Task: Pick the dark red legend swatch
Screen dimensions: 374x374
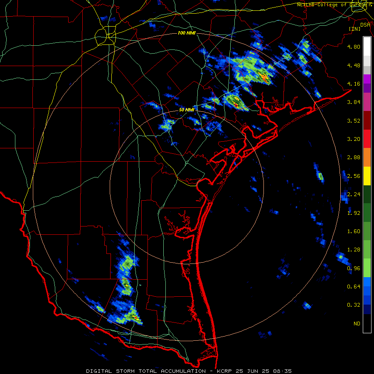Action: point(367,121)
